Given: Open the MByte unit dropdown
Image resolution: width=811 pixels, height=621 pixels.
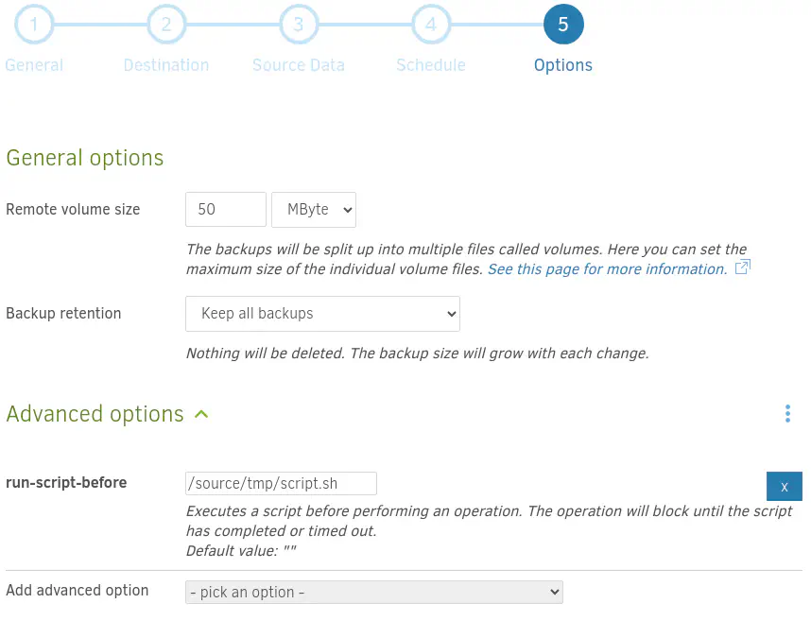Looking at the screenshot, I should [x=314, y=210].
